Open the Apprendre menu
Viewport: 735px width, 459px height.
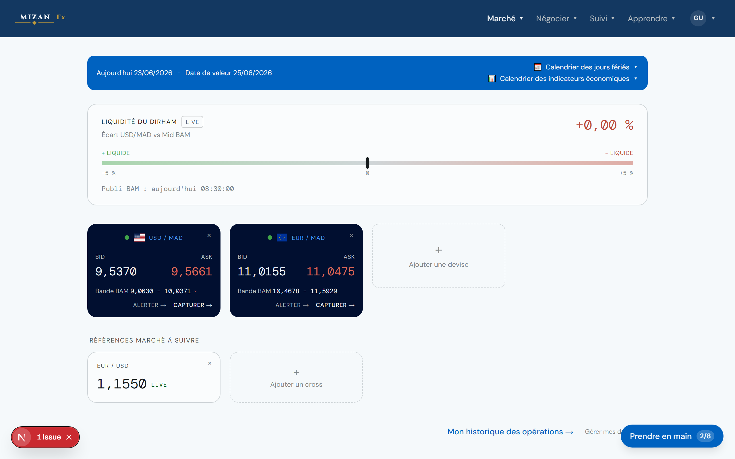pos(651,19)
